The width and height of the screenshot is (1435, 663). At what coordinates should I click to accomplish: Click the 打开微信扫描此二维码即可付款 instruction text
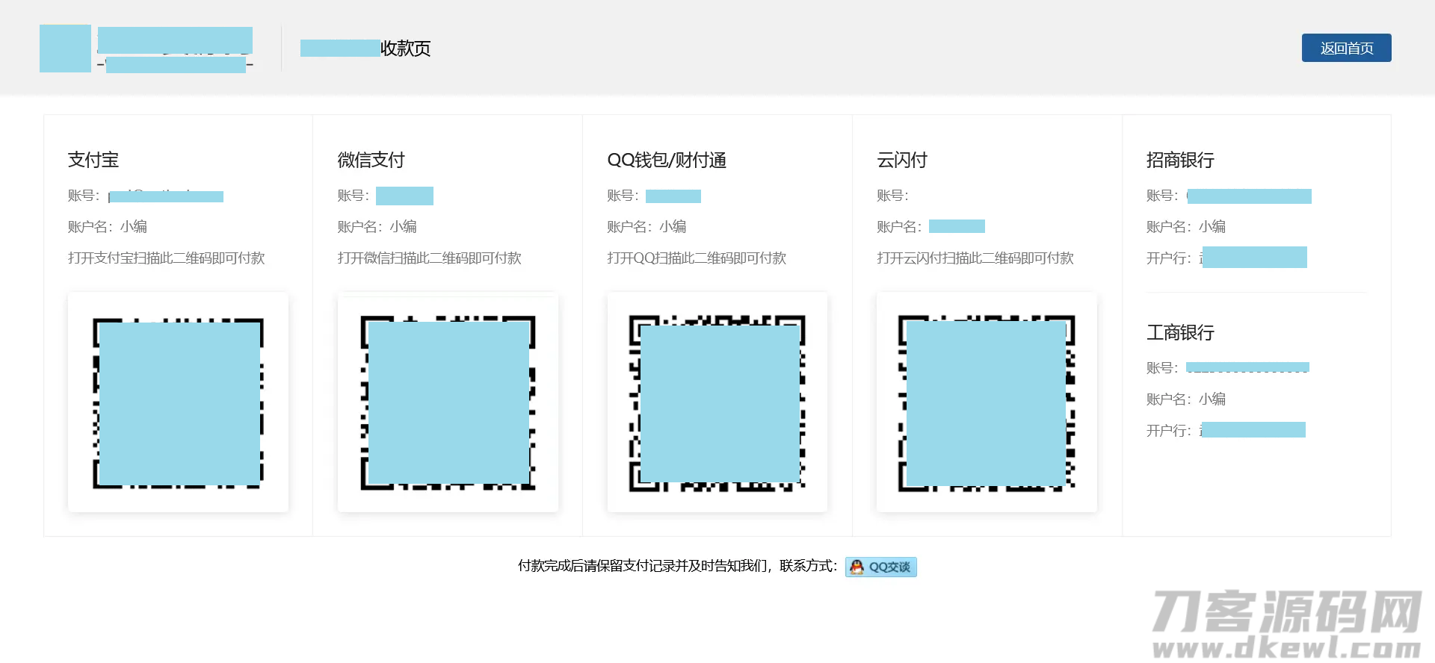[429, 258]
